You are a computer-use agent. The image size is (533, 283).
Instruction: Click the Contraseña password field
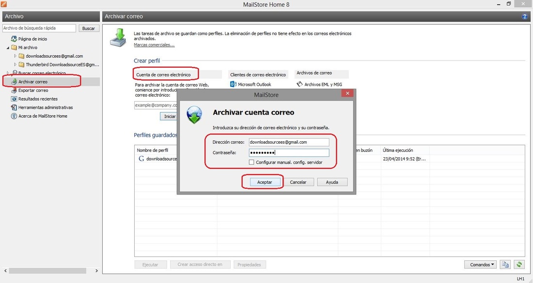[289, 153]
